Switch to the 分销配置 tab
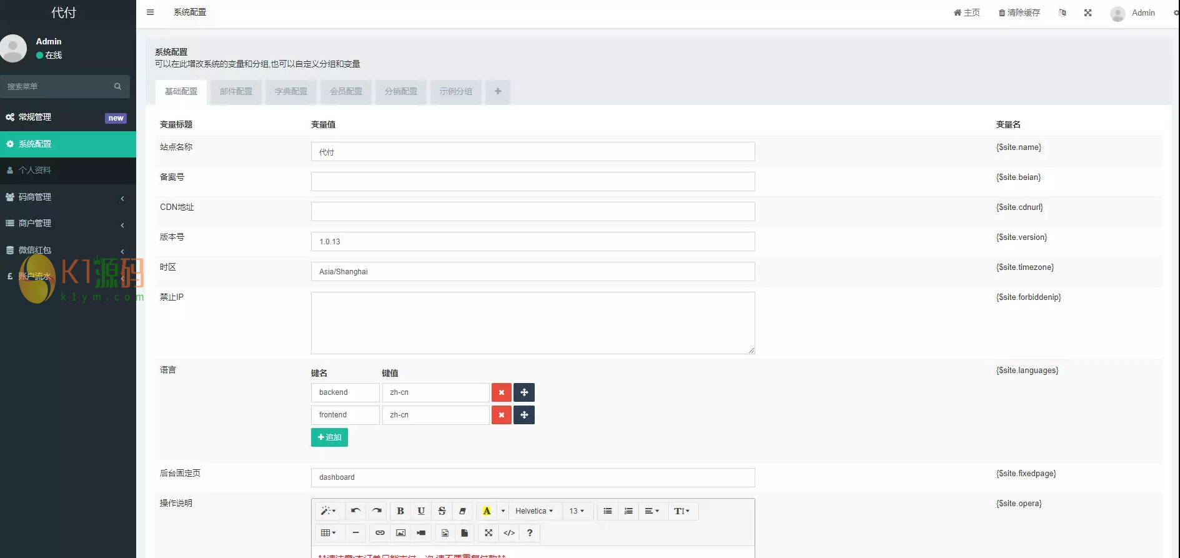 [x=401, y=91]
